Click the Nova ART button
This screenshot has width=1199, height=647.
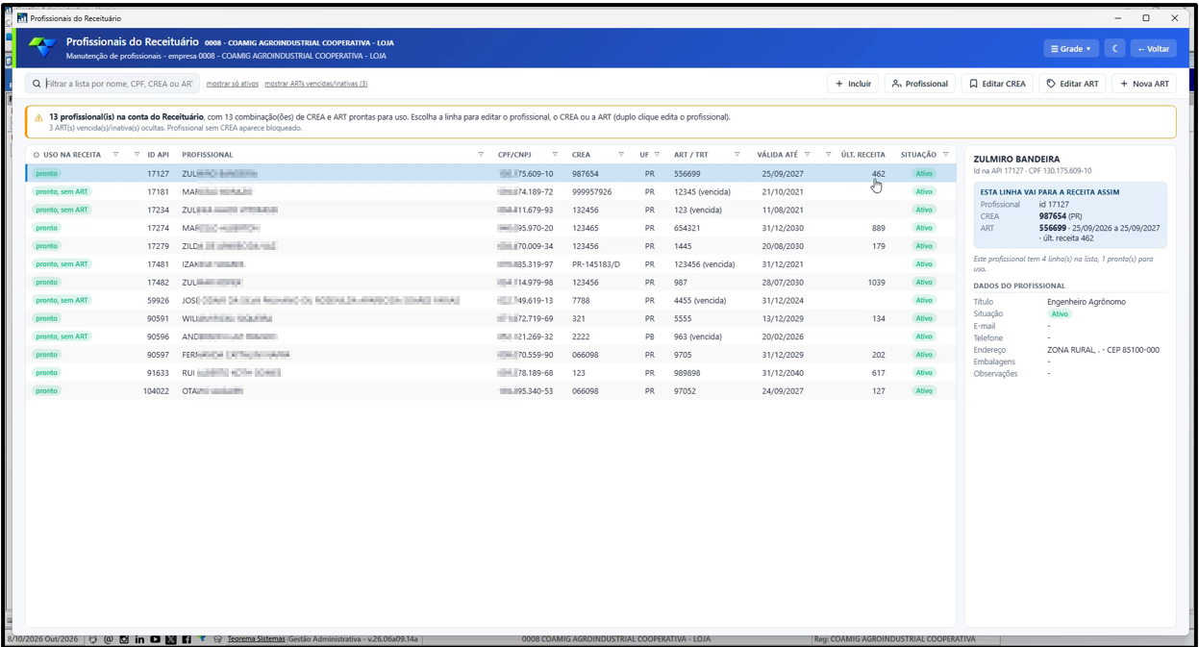pyautogui.click(x=1144, y=84)
